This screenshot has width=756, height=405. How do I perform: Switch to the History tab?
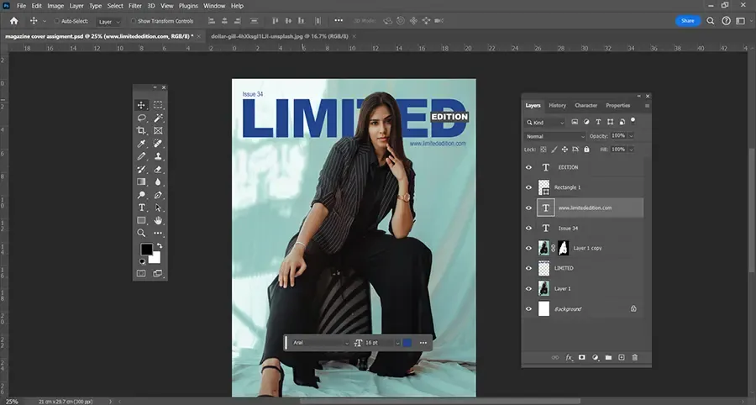[x=557, y=105]
